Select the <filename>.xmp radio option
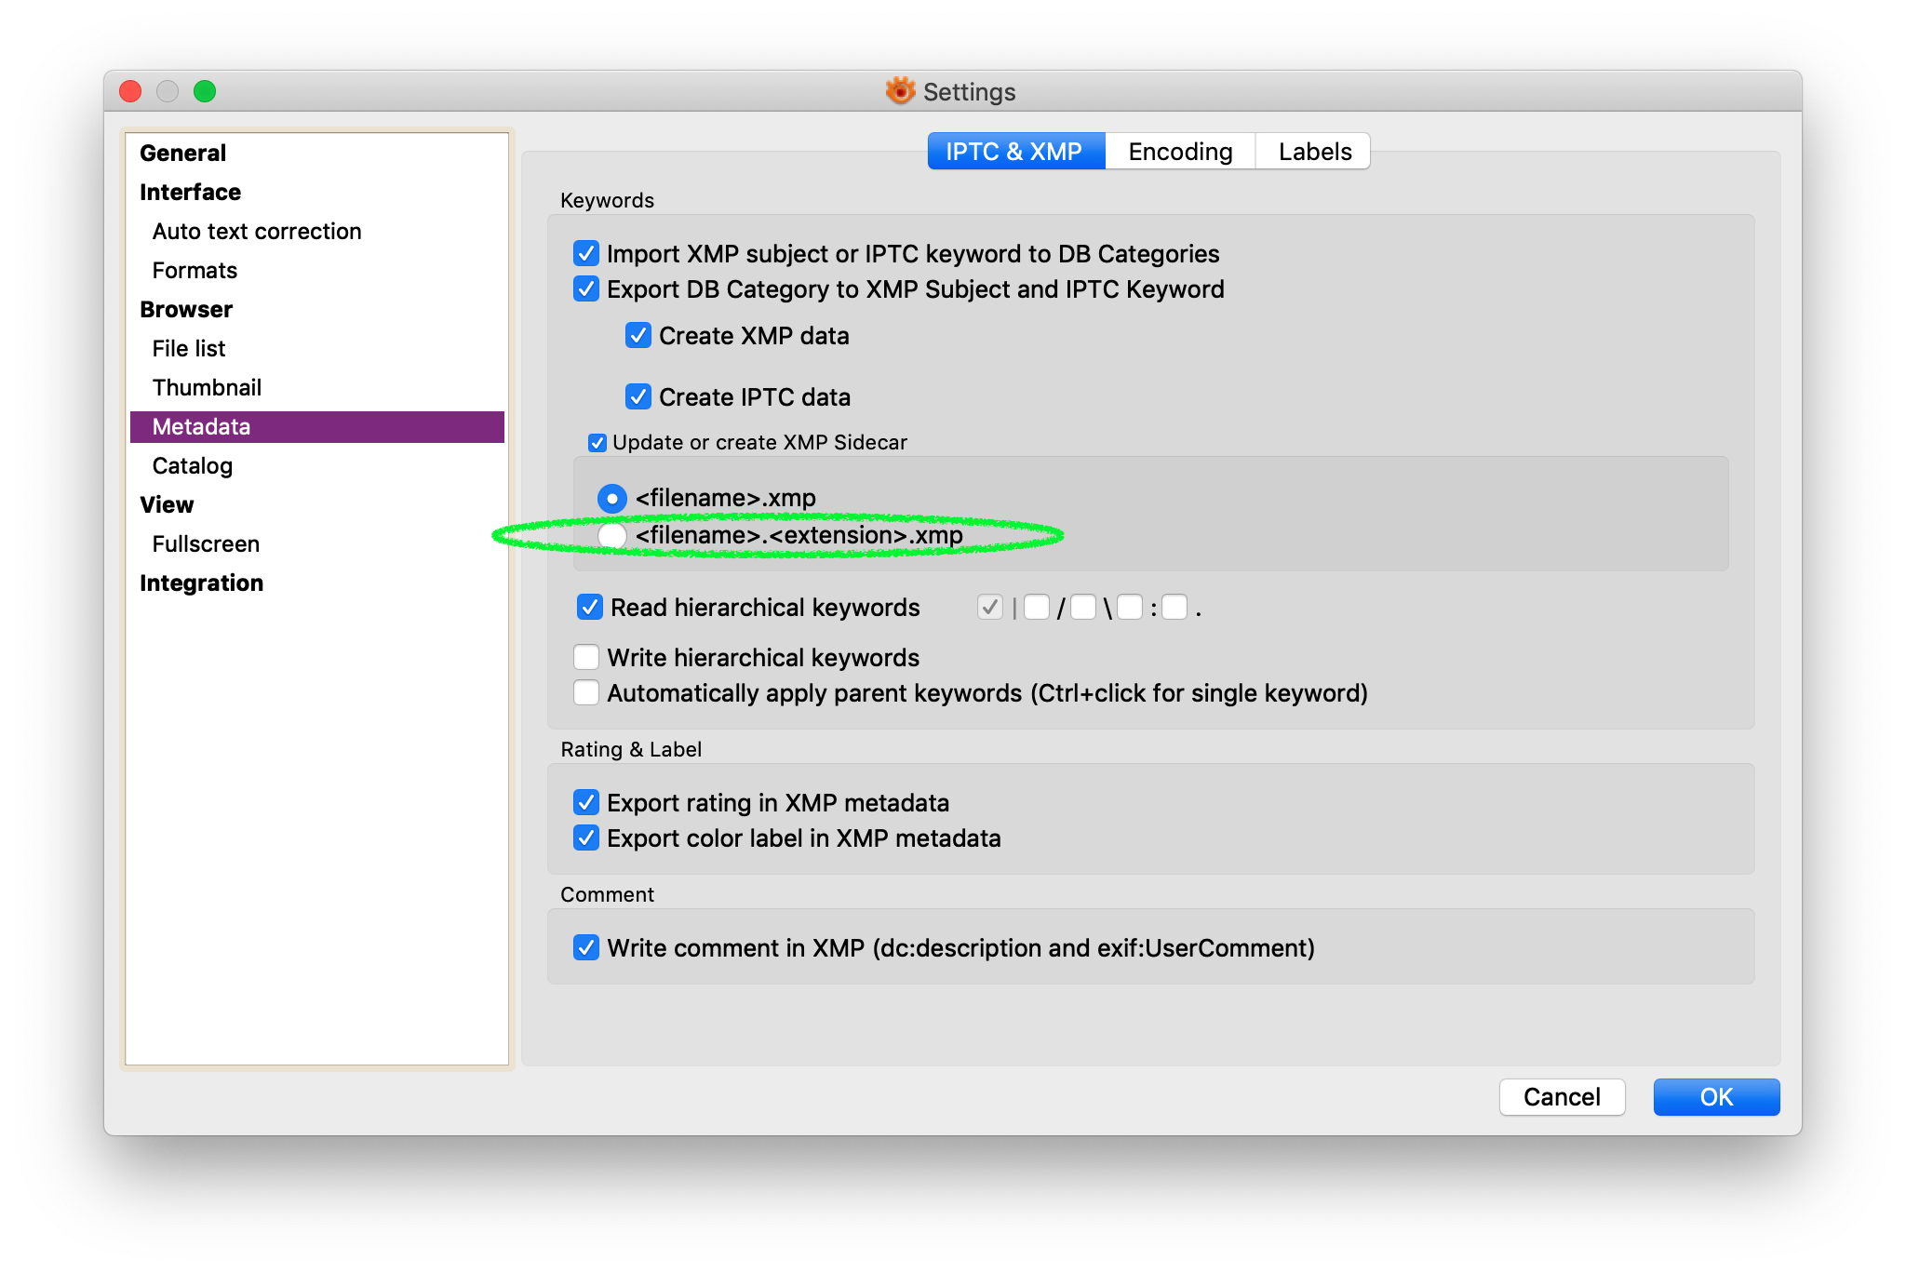The image size is (1906, 1273). pyautogui.click(x=612, y=499)
